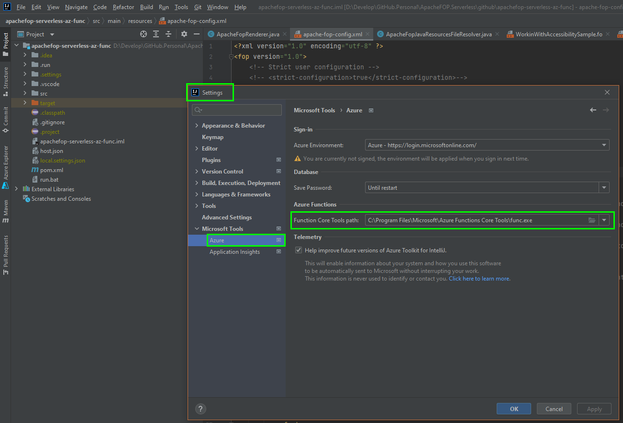Expand Version Control settings

tap(197, 172)
